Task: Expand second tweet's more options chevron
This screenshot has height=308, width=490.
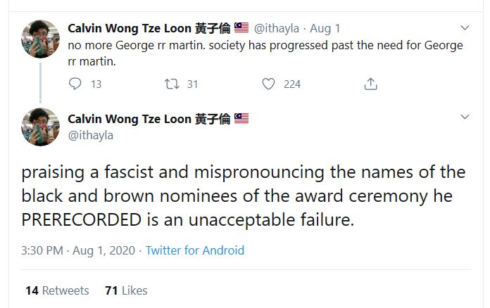Action: coord(464,117)
